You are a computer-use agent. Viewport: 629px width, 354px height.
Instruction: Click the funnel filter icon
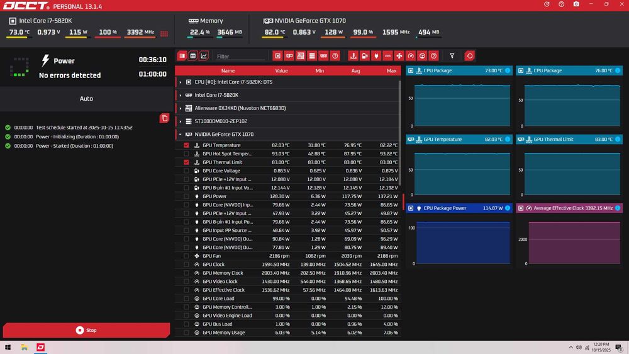point(452,56)
